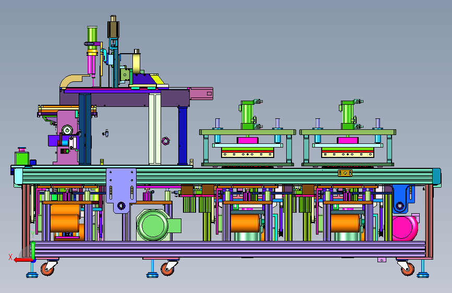
Task: Click the green Y axis of the triad
Action: [x=33, y=250]
